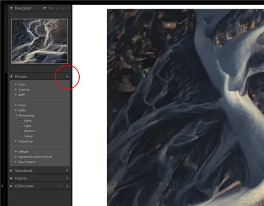The image size is (264, 206).
Task: Click the Collections panel title
Action: [24, 186]
